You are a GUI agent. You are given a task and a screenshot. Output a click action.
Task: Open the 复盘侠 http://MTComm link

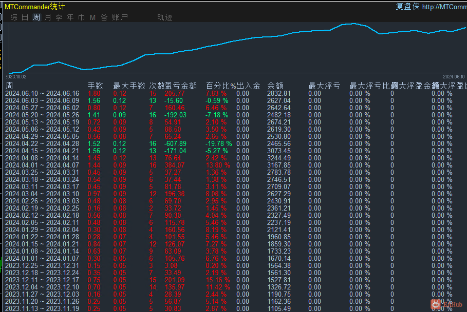point(431,7)
